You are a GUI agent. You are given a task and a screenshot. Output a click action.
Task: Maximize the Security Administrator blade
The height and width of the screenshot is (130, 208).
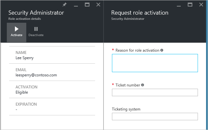[x=87, y=5]
